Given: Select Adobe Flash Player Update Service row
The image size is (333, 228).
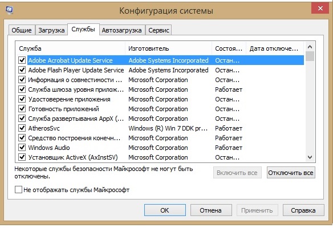Looking at the screenshot, I should (161, 70).
